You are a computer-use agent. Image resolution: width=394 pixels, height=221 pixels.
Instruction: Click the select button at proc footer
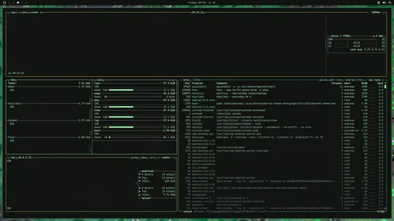(187, 212)
